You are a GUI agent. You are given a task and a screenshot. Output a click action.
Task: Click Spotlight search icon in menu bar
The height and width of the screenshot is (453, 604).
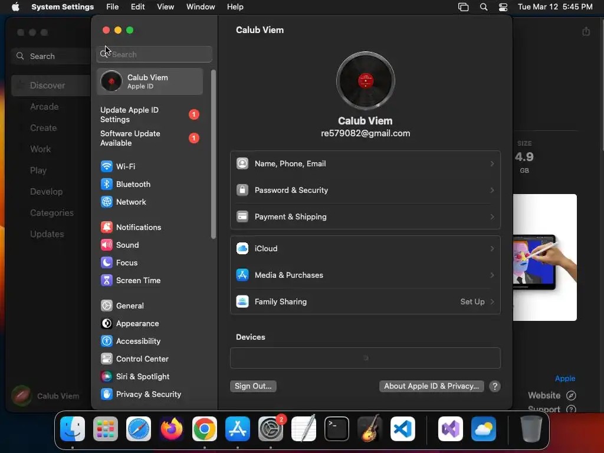(x=484, y=7)
